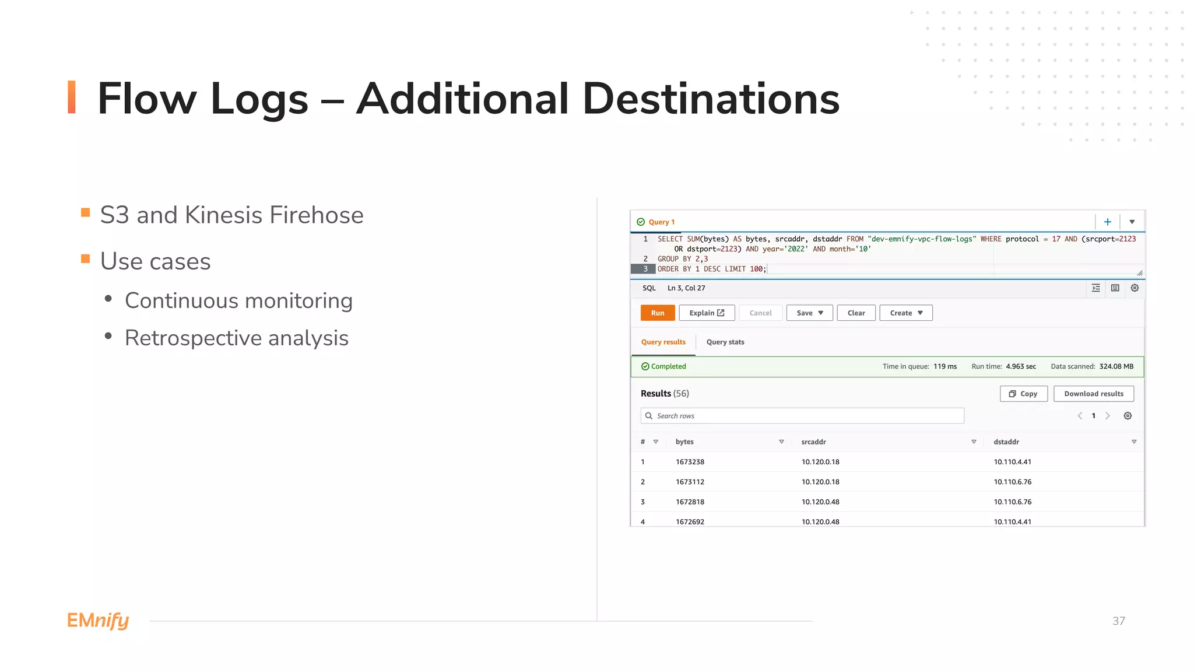Image resolution: width=1194 pixels, height=672 pixels.
Task: Click the GROUP BY 2,3 line
Action: pos(683,259)
